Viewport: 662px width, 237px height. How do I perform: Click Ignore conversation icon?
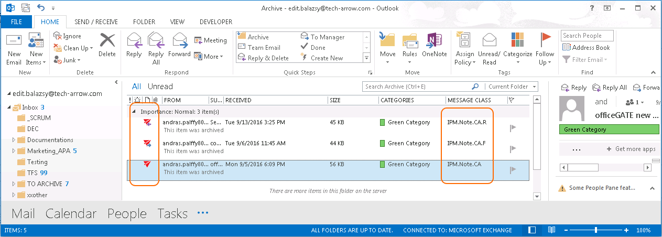tap(58, 36)
